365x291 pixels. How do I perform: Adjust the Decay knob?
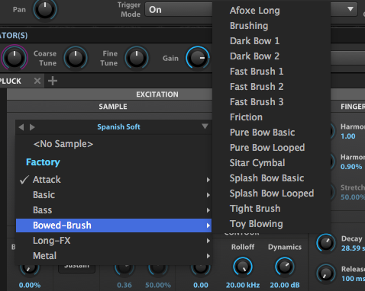tap(326, 243)
